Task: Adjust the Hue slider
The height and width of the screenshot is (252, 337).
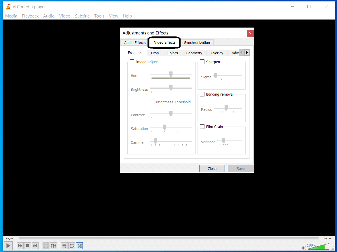Action: pyautogui.click(x=171, y=74)
